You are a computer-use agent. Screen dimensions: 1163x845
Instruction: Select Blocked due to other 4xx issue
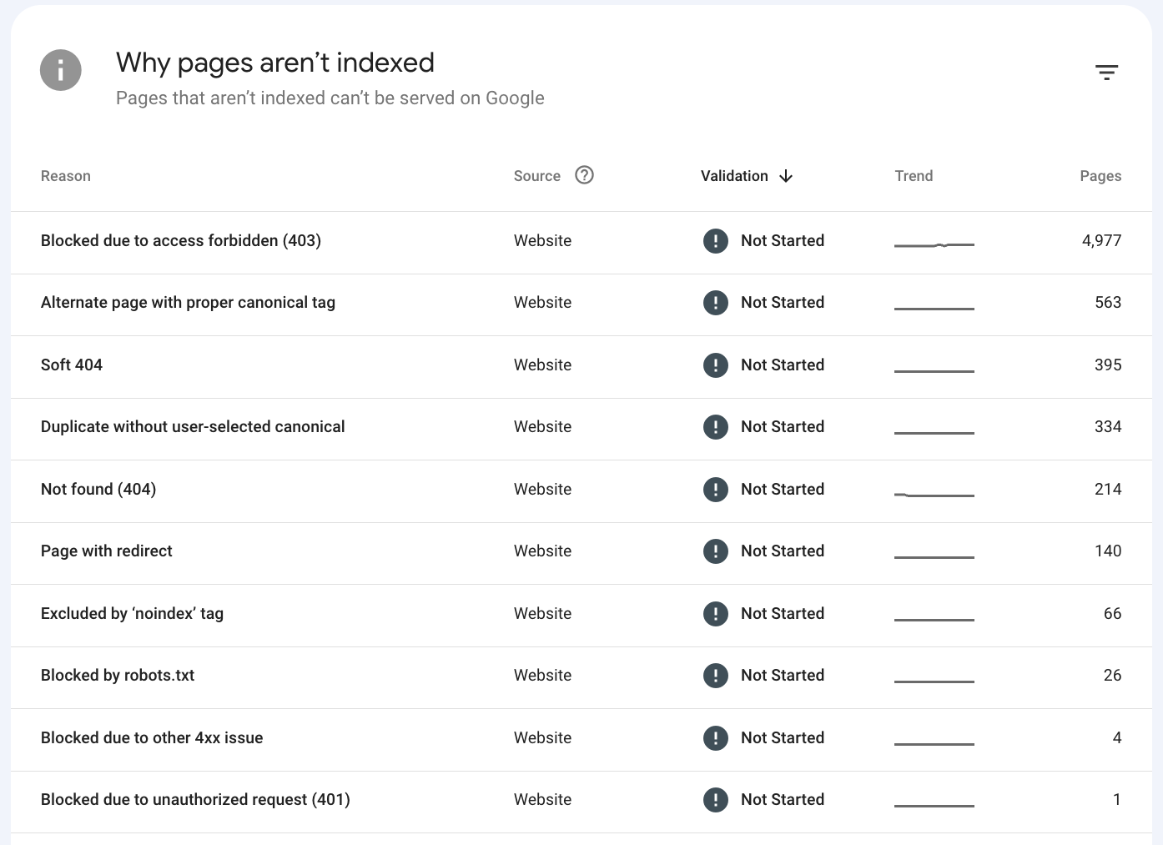point(152,738)
